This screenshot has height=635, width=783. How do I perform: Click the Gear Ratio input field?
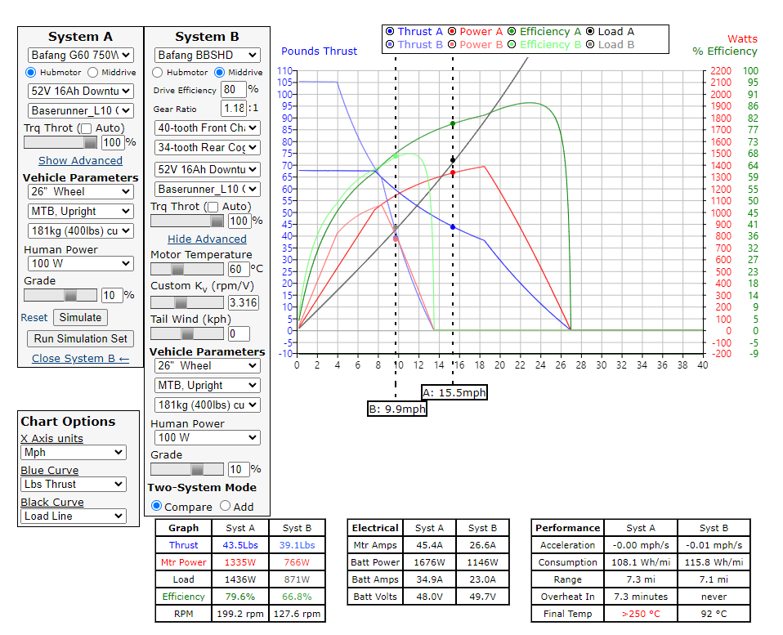[233, 109]
